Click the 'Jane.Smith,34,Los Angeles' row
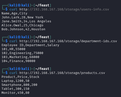This screenshot has height=97, width=121. pyautogui.click(x=26, y=21)
